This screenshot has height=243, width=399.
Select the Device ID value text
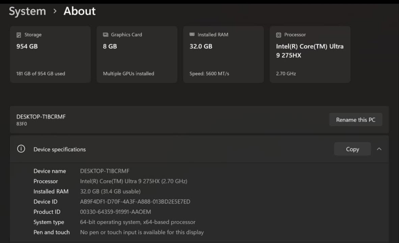click(x=135, y=201)
